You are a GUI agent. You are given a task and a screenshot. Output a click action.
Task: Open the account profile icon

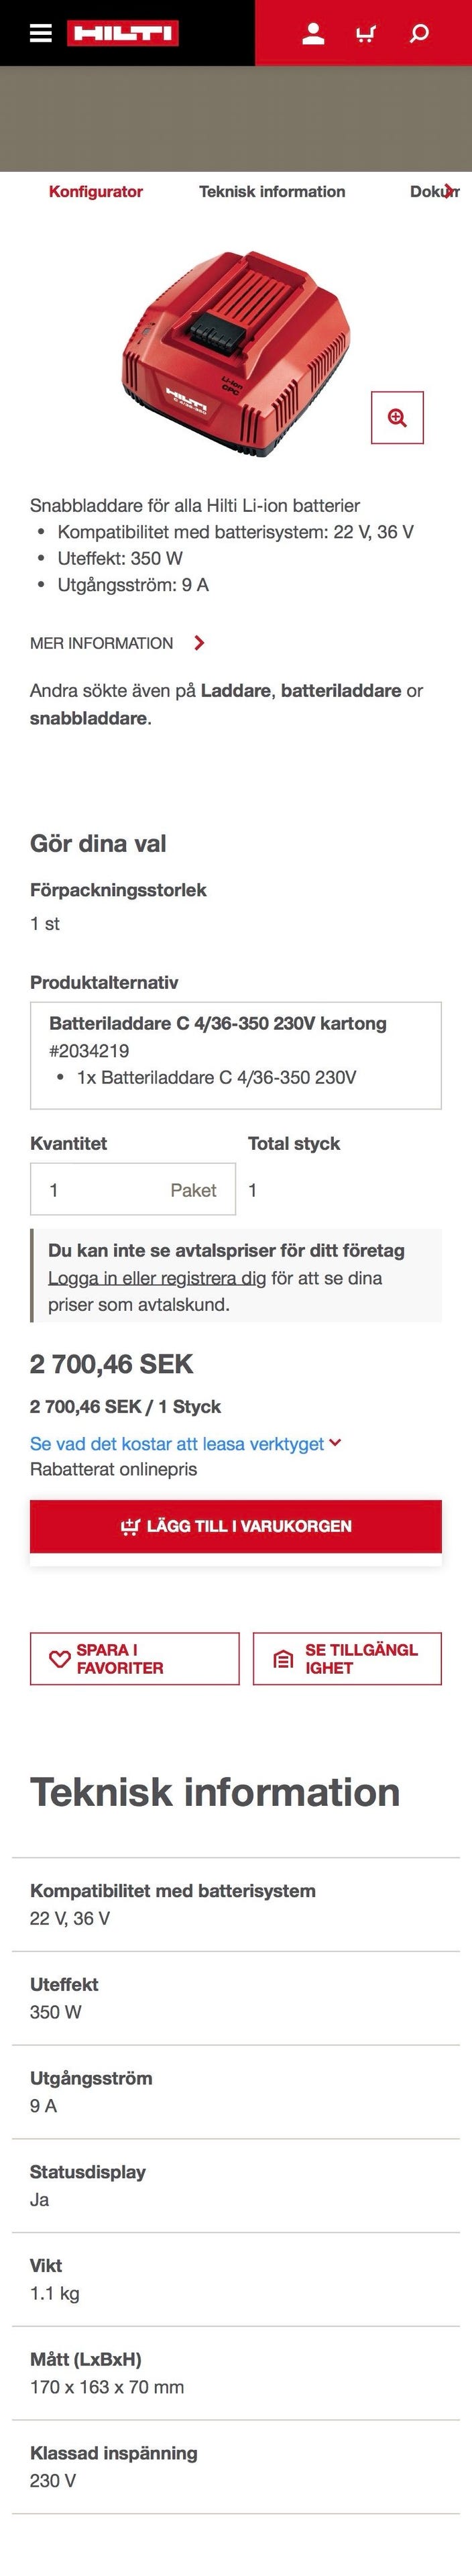(313, 32)
